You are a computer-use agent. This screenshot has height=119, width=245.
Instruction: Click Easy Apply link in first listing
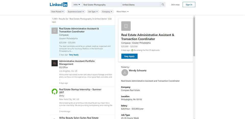pos(74,55)
